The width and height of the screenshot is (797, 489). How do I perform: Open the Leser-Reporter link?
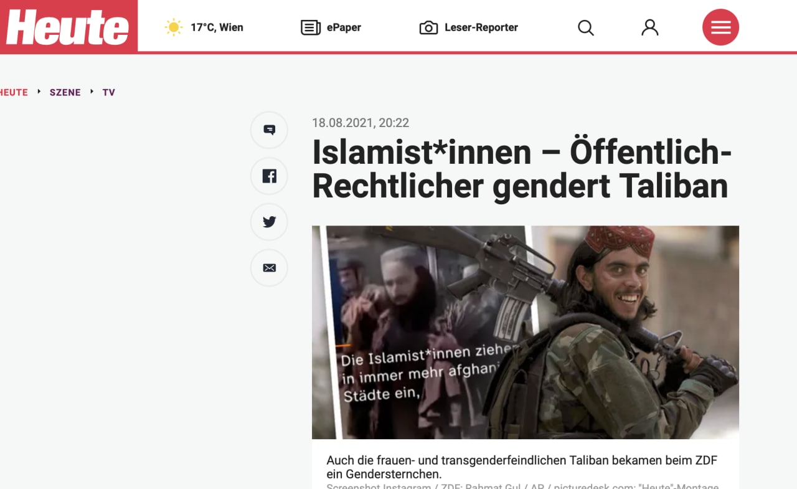click(x=481, y=27)
